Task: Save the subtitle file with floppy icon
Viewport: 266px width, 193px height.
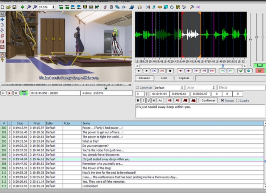Action: 14,7
